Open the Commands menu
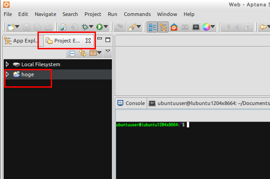Image resolution: width=270 pixels, height=179 pixels. click(x=137, y=14)
